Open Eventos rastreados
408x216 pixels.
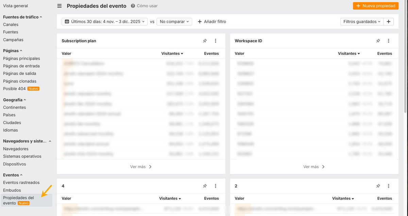point(21,183)
